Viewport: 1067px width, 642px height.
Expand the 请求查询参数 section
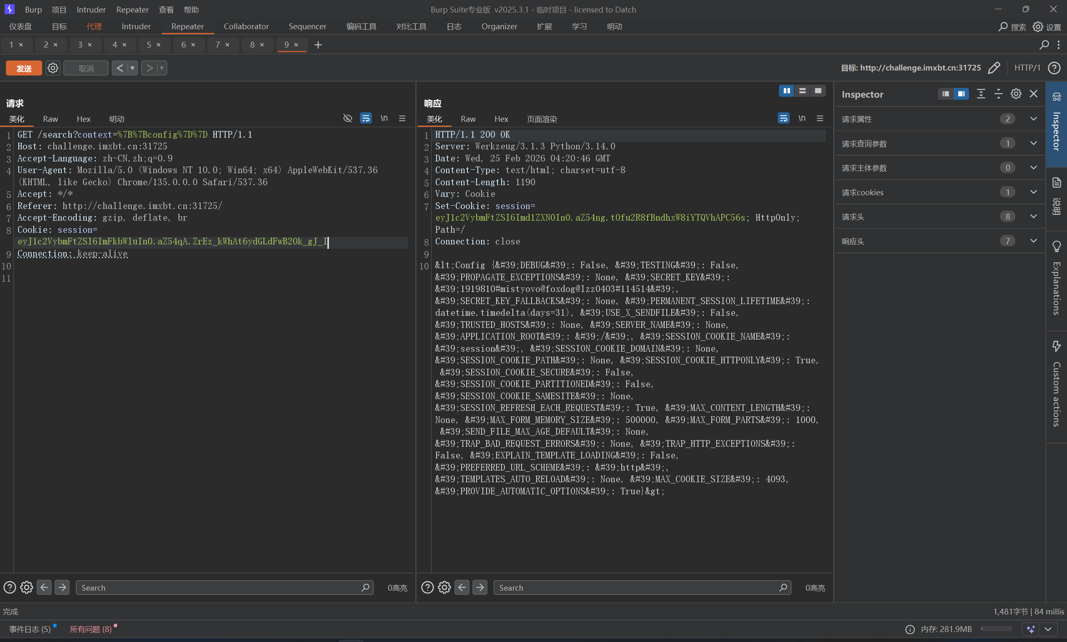coord(1033,143)
